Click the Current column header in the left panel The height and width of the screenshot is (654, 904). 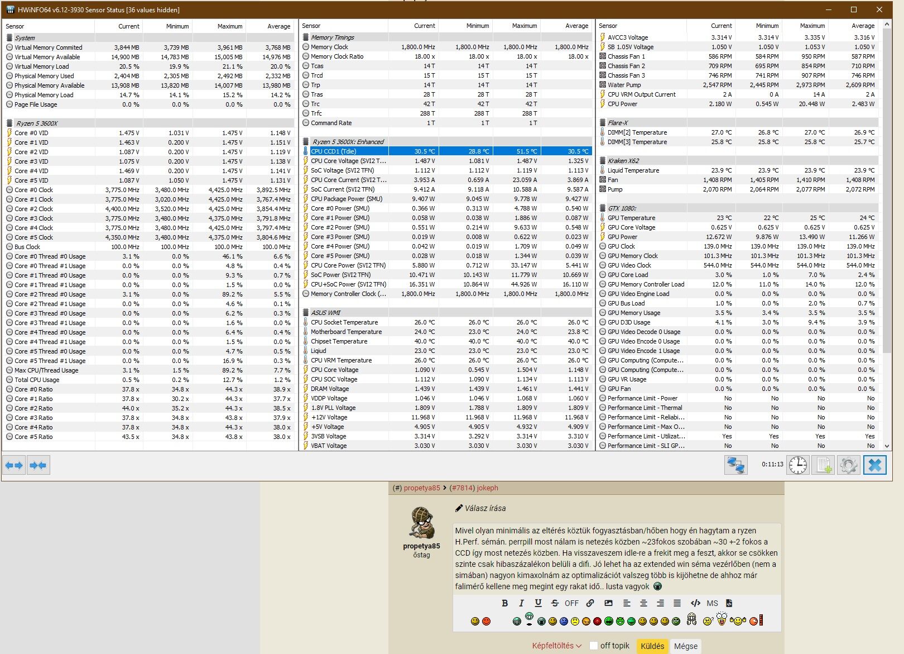pyautogui.click(x=119, y=26)
